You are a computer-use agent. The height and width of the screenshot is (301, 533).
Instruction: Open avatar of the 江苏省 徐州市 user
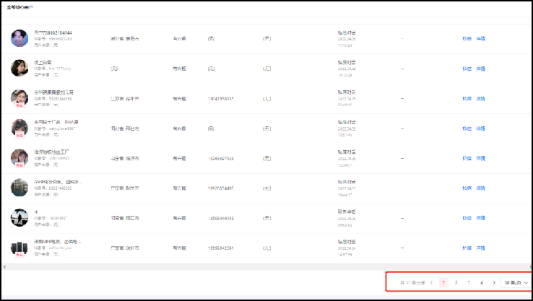point(19,98)
